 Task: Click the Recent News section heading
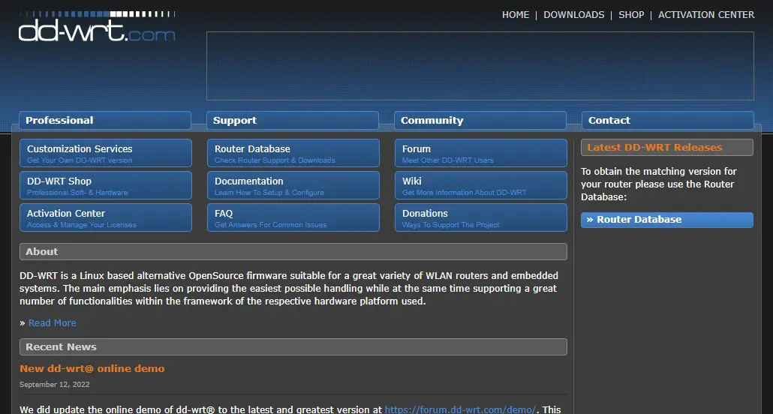click(293, 347)
